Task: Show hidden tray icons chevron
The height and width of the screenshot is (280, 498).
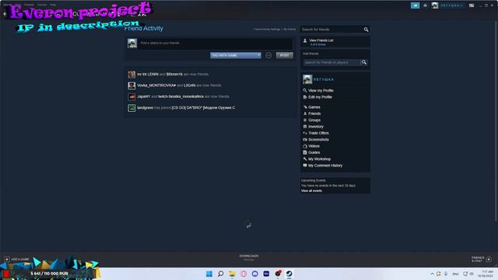Action: pyautogui.click(x=432, y=274)
